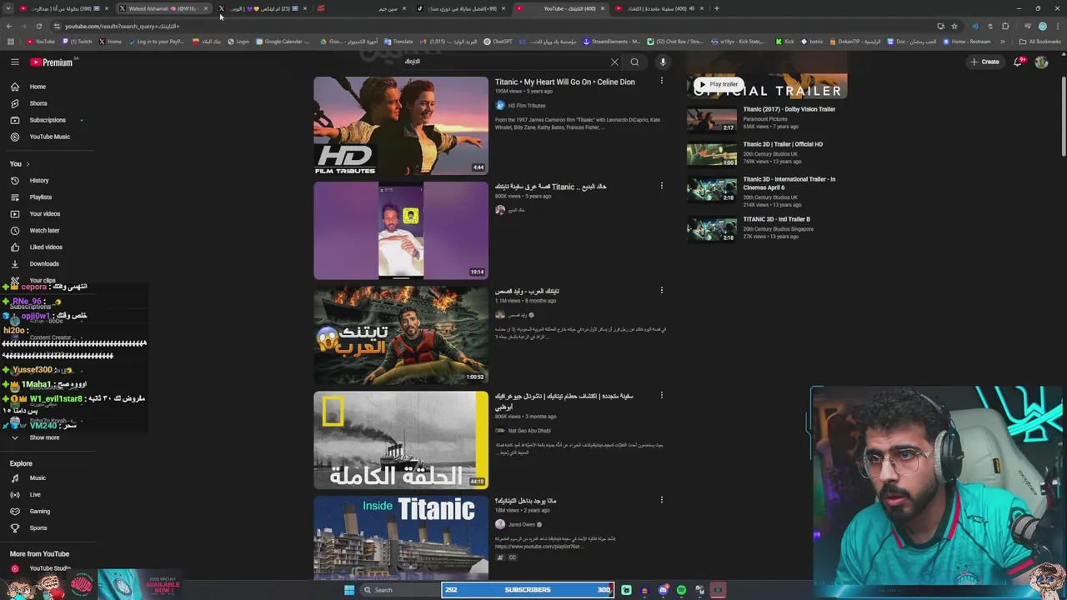This screenshot has width=1067, height=600.
Task: Open Titanic (2017) Dolby Vision Trailer
Action: (789, 109)
